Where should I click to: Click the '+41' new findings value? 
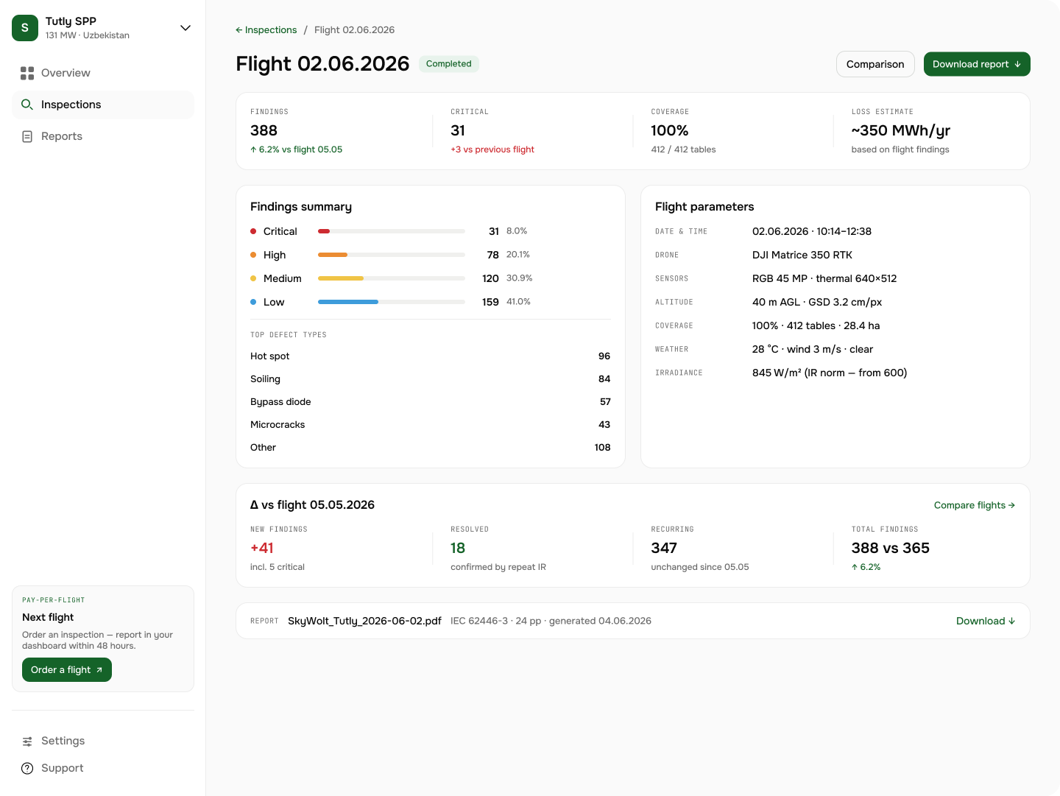[262, 548]
